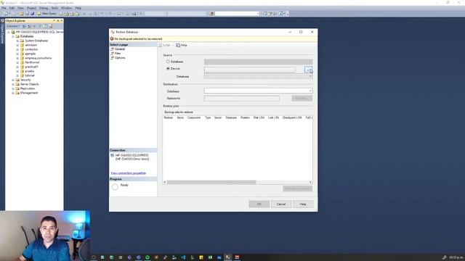
Task: Click the Position column header
Action: point(245,117)
